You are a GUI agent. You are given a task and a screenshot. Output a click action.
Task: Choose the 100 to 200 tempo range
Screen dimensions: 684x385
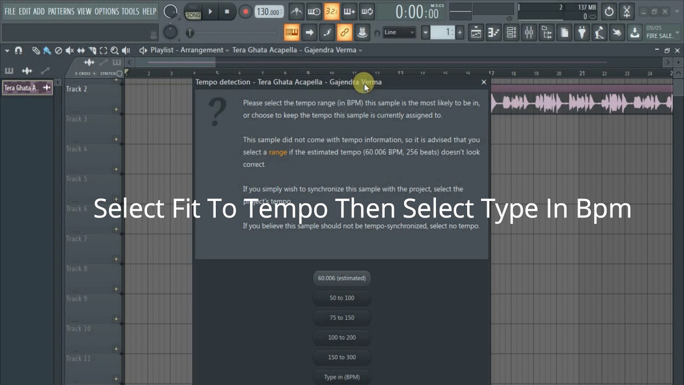(342, 337)
